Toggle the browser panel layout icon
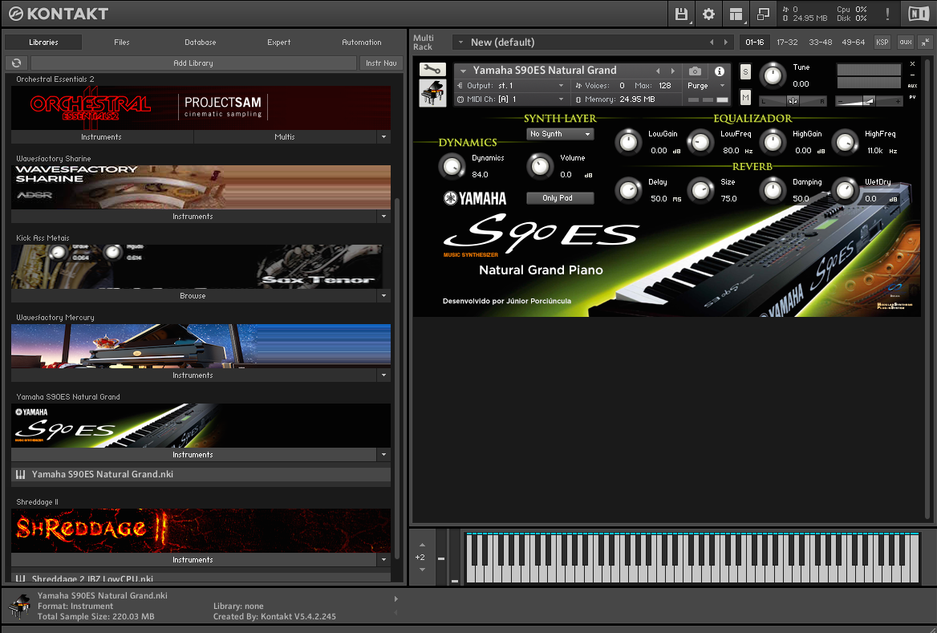 (736, 14)
